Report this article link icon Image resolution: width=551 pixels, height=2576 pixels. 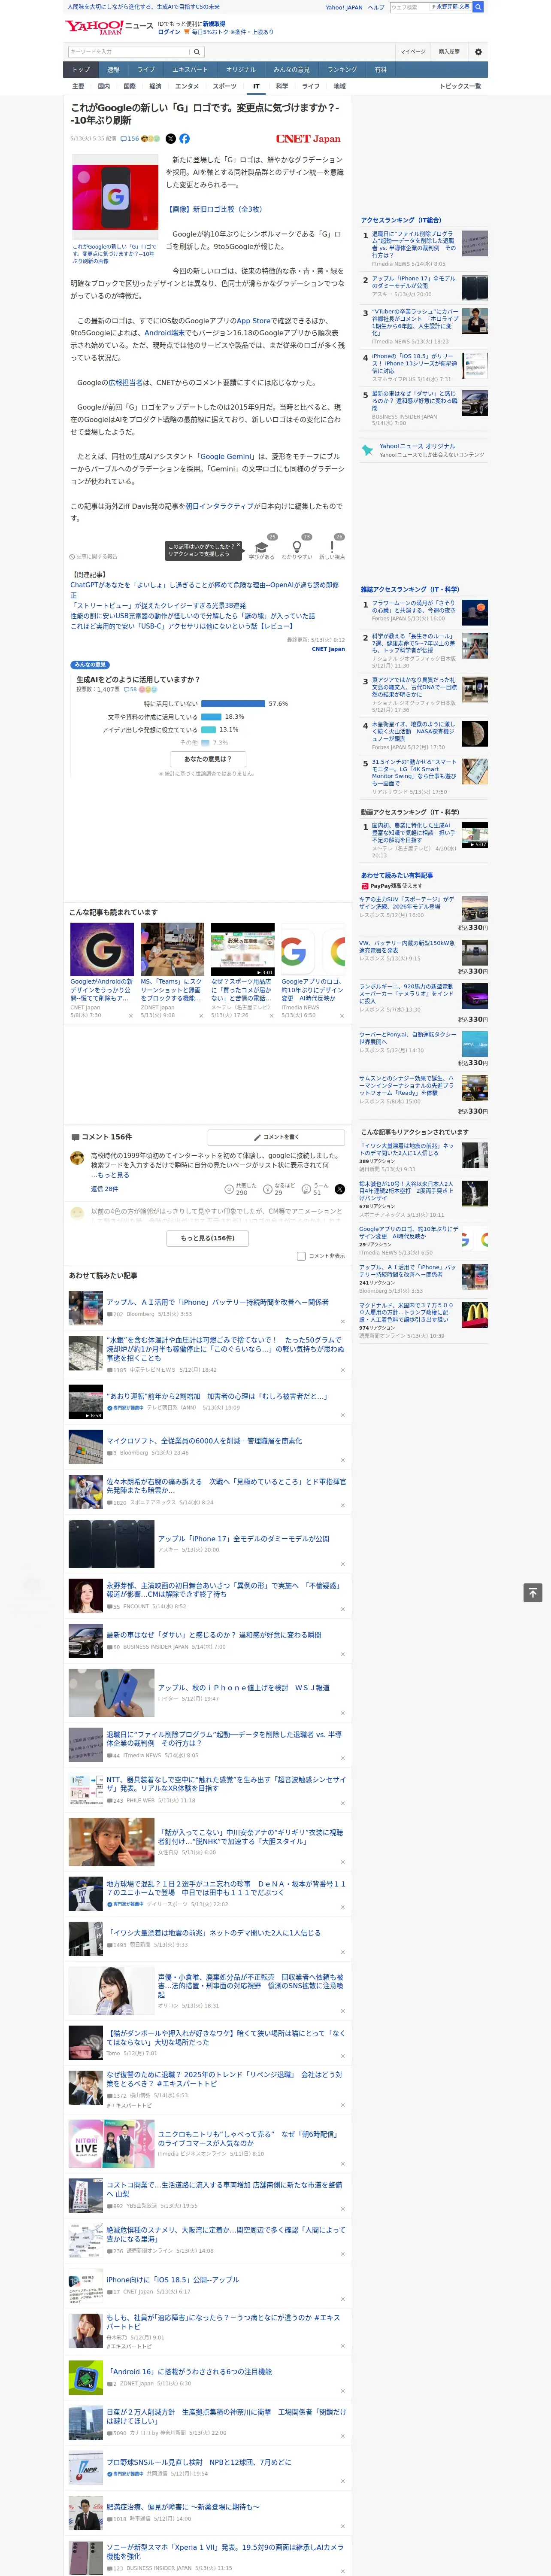tap(94, 556)
